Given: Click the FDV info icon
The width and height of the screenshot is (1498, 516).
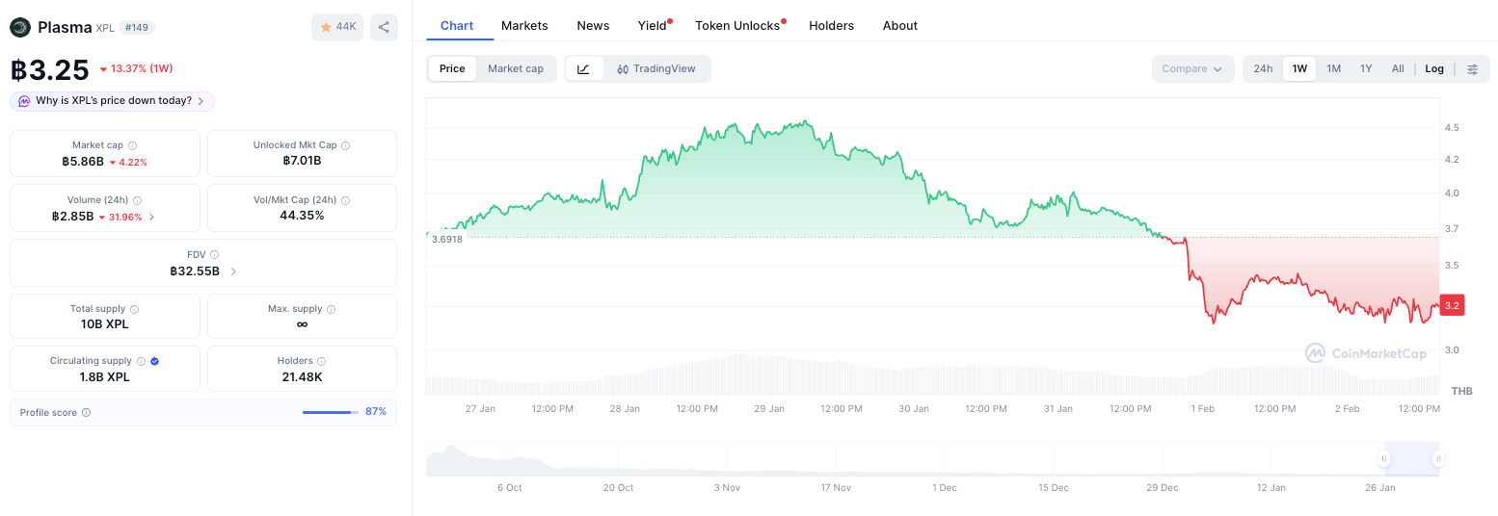Looking at the screenshot, I should [213, 255].
